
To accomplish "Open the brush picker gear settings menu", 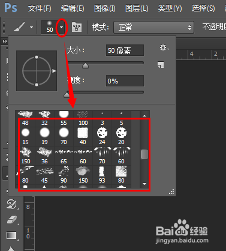I will pyautogui.click(x=164, y=47).
